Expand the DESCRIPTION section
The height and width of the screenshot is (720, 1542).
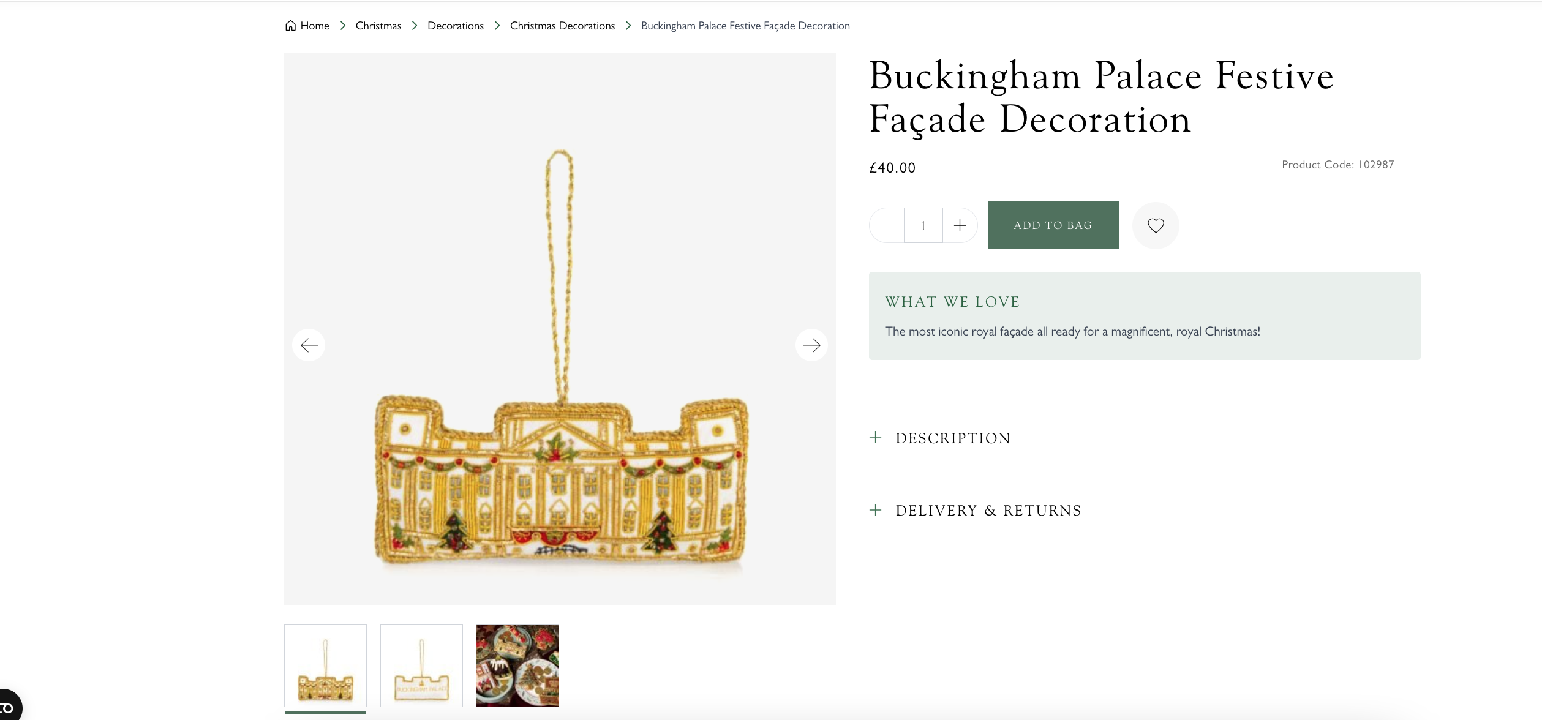coord(953,438)
